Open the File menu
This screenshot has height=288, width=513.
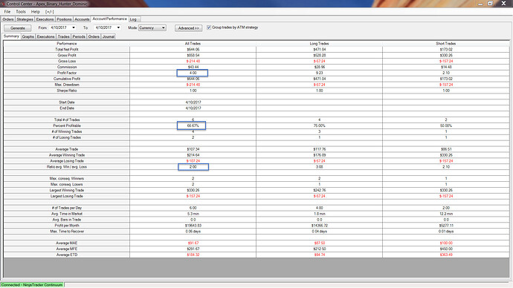pyautogui.click(x=7, y=11)
